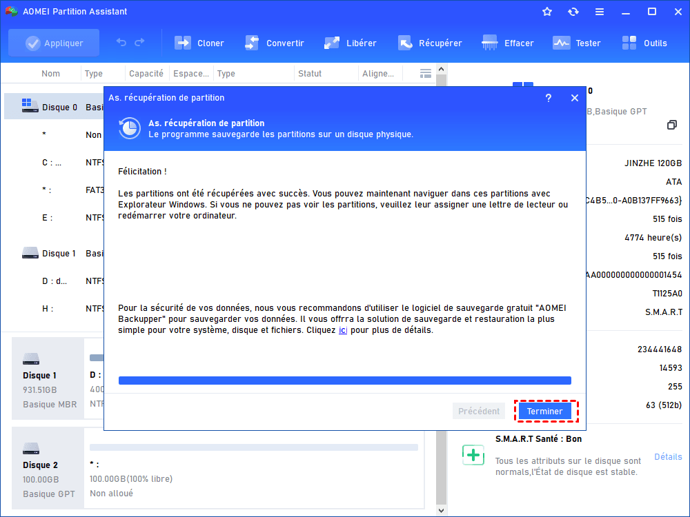Select the Disque 2 100.00GB card
Image resolution: width=690 pixels, height=517 pixels.
pos(48,468)
